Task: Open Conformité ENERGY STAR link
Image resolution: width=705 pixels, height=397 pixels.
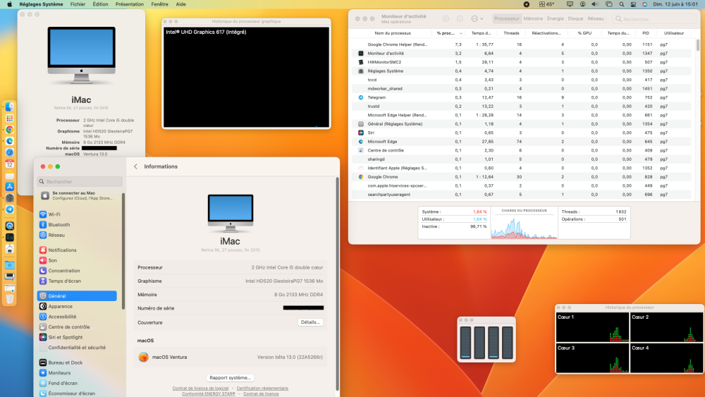Action: point(209,394)
